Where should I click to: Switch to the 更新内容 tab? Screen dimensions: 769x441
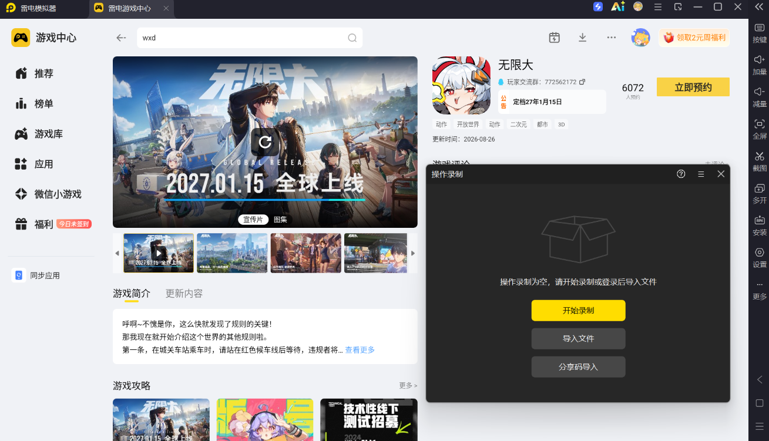(x=184, y=293)
